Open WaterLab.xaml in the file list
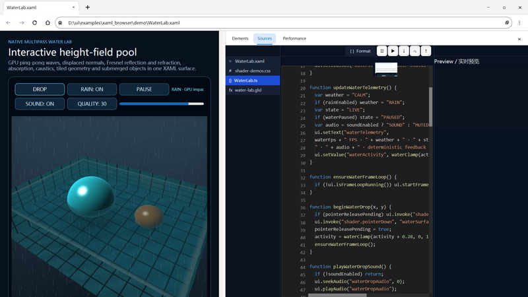Image resolution: width=528 pixels, height=297 pixels. coord(253,61)
